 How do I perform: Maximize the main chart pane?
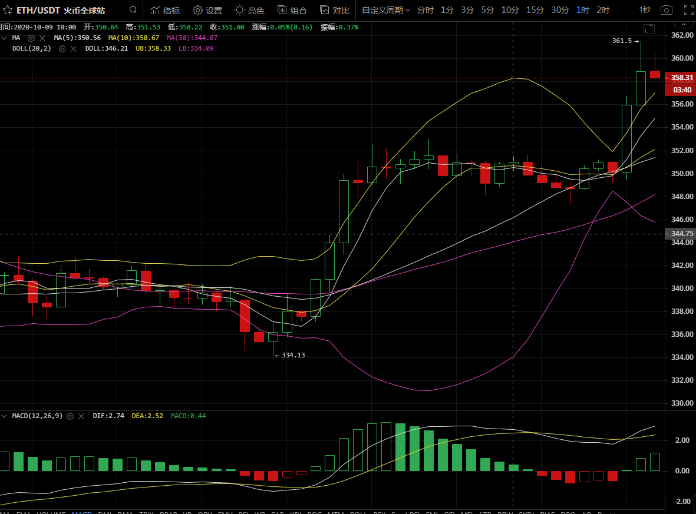[x=649, y=29]
